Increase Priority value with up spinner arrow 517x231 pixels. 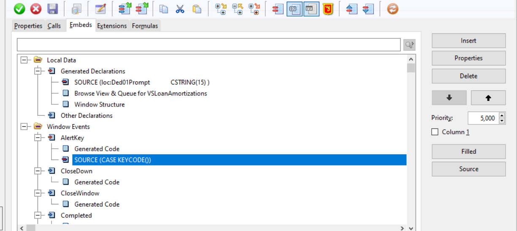[502, 116]
